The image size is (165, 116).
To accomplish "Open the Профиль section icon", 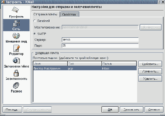I will coord(15,10).
